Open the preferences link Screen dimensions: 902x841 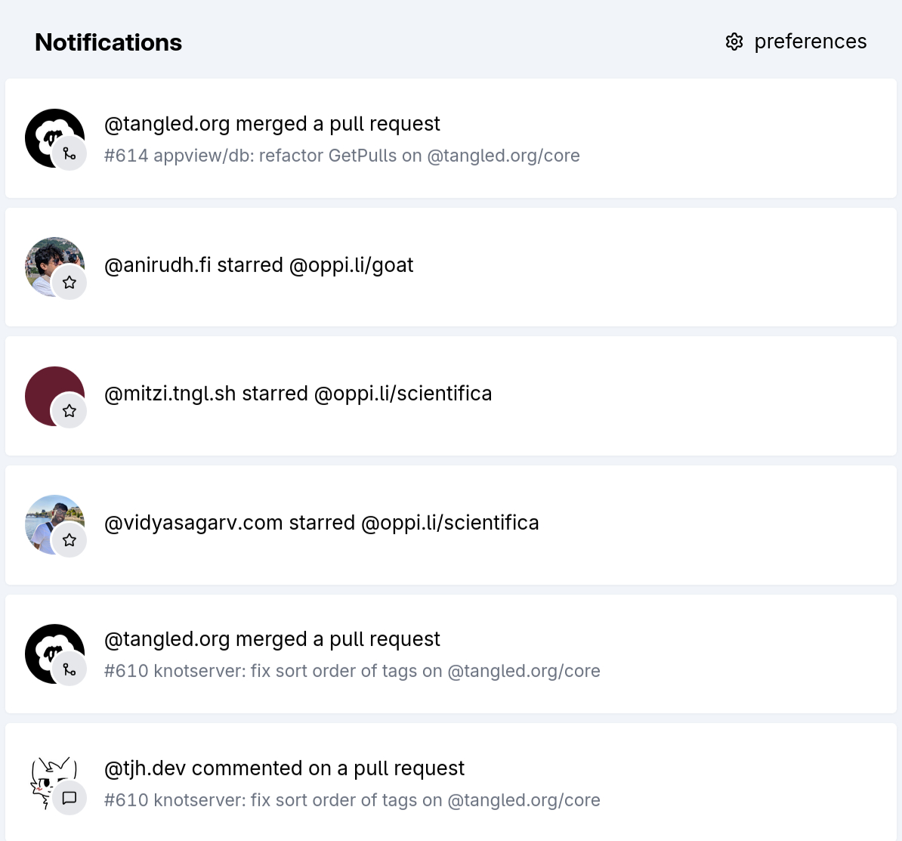(810, 42)
